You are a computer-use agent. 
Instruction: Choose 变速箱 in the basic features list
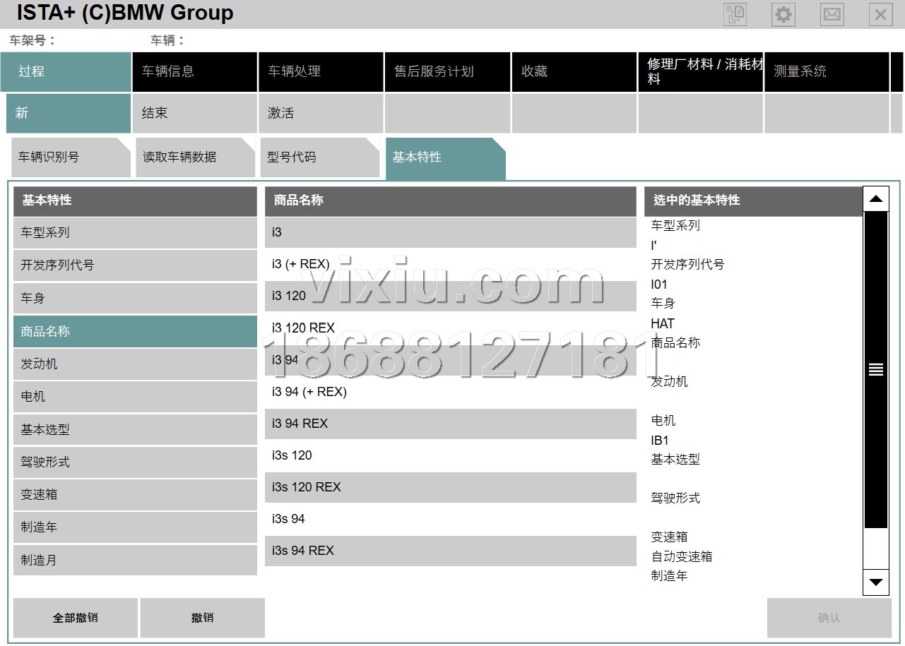135,495
